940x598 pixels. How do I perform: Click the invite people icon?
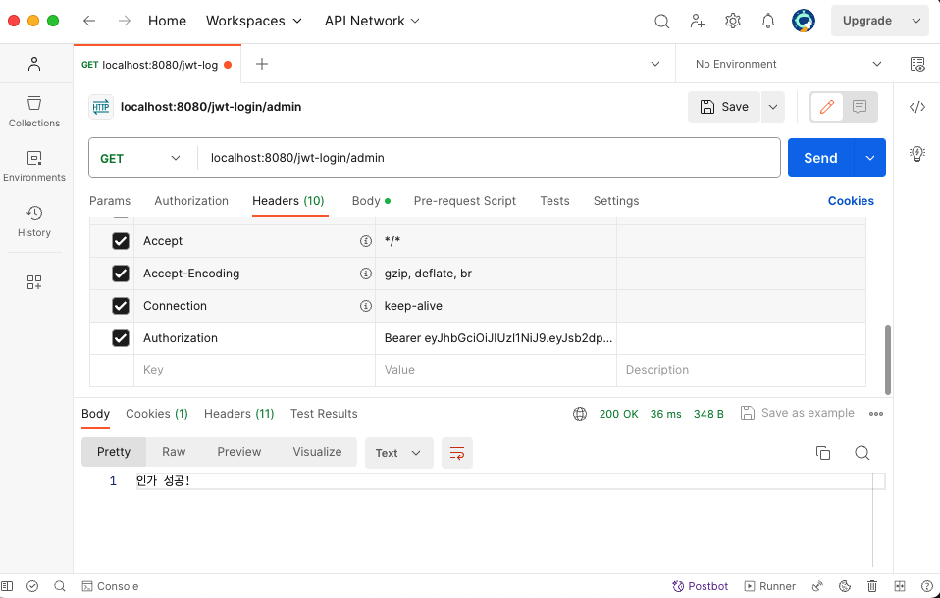698,21
